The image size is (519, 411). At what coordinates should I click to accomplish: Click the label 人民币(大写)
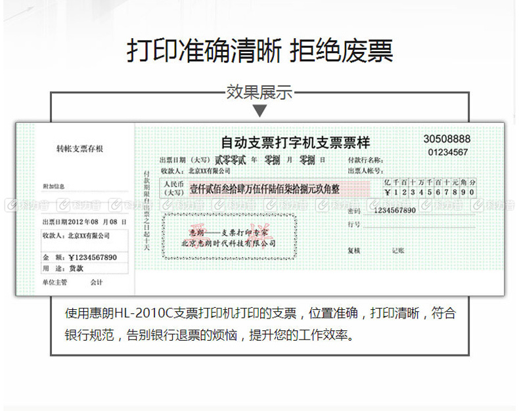pos(174,188)
